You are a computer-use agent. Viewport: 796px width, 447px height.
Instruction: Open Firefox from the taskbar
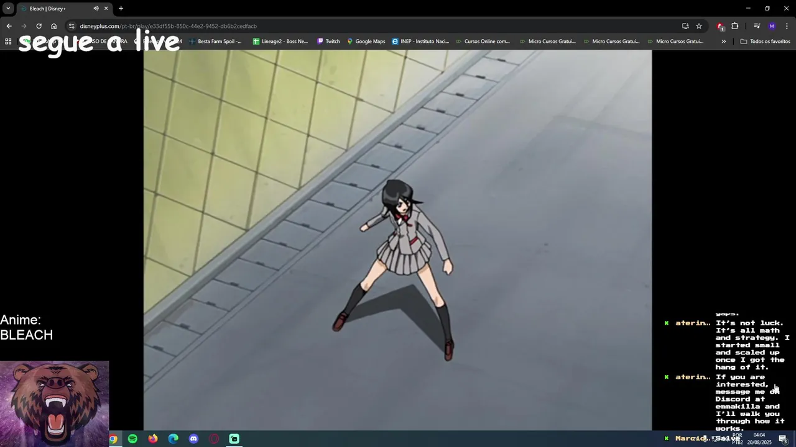[x=153, y=439]
